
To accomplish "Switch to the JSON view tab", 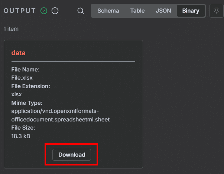I will [163, 11].
